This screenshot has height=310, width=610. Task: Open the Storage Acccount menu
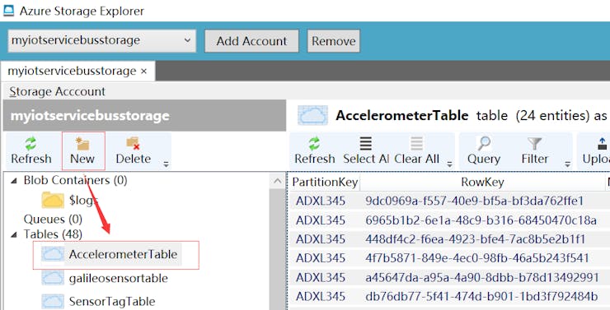[x=57, y=91]
